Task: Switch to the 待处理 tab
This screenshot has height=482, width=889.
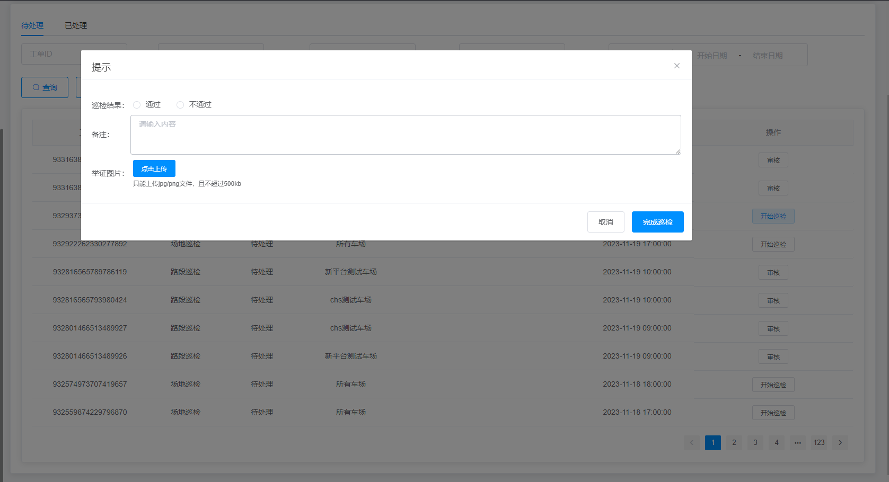Action: 32,25
